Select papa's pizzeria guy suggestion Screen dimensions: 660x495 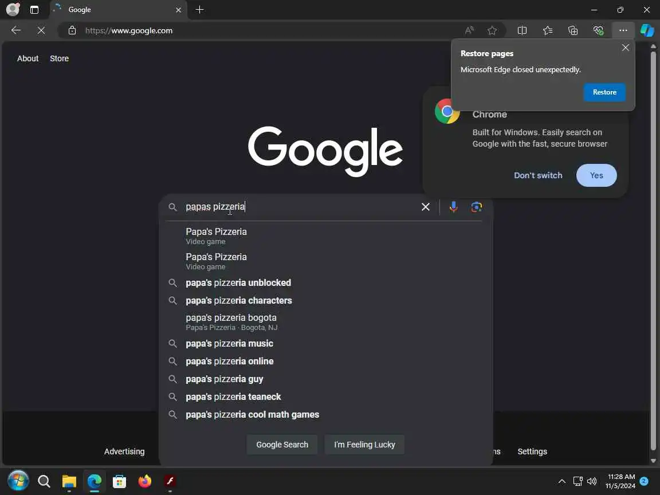[326, 379]
